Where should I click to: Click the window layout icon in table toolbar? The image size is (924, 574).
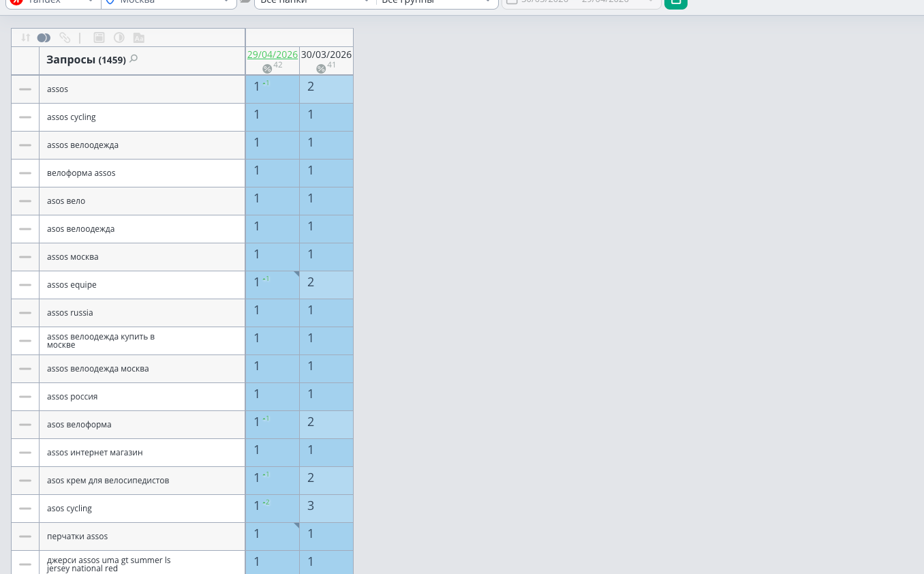coord(99,38)
